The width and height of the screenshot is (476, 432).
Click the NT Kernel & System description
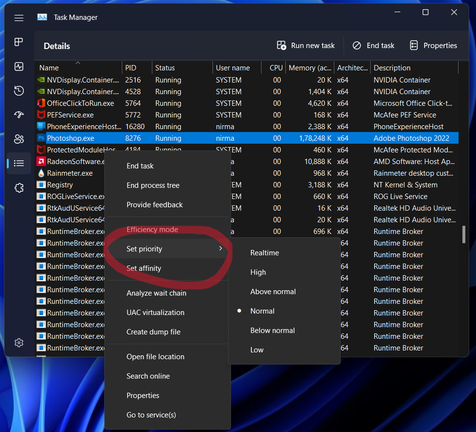click(405, 184)
